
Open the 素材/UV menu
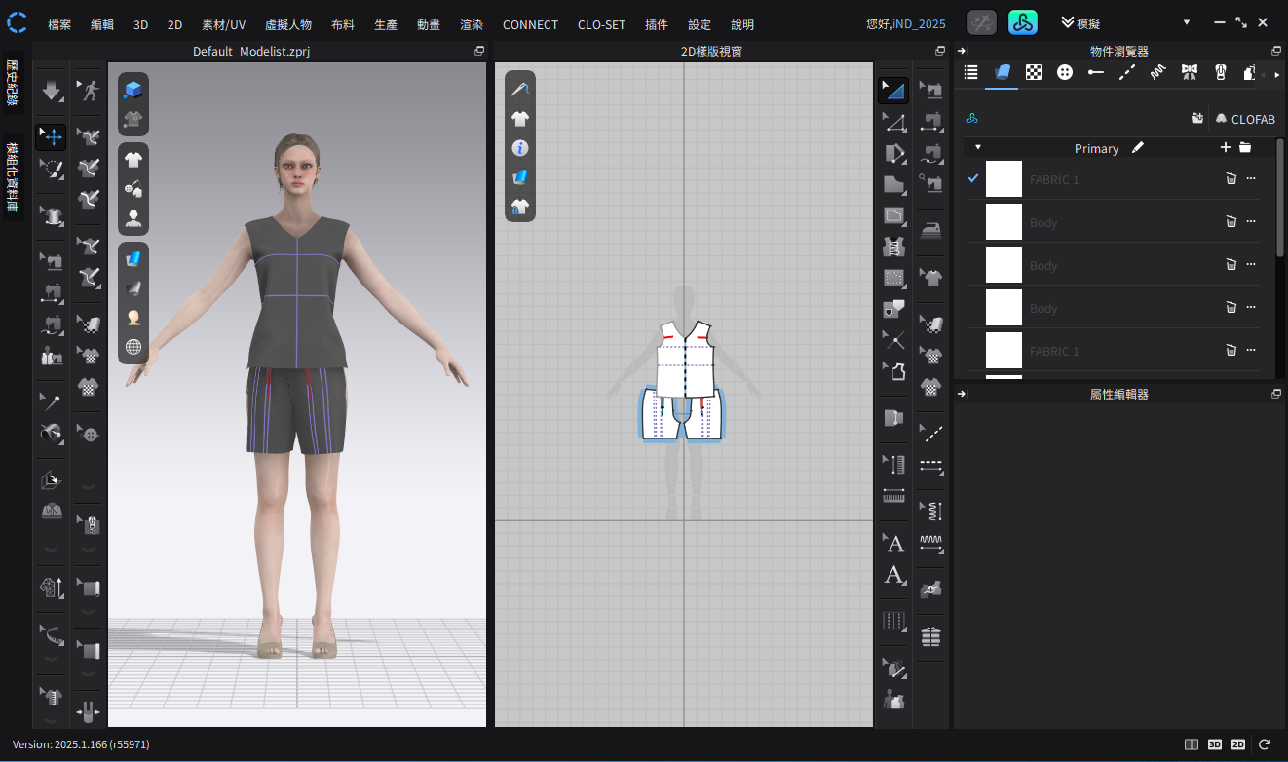point(223,24)
